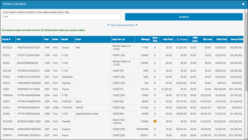Select stock number R315225

coord(8,47)
